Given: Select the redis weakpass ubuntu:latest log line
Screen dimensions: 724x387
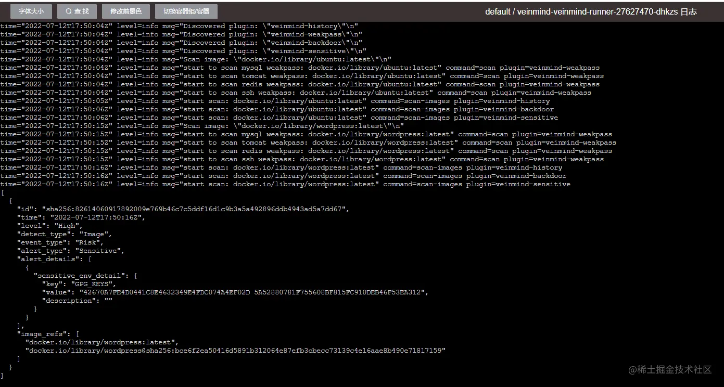Looking at the screenshot, I should coord(300,84).
